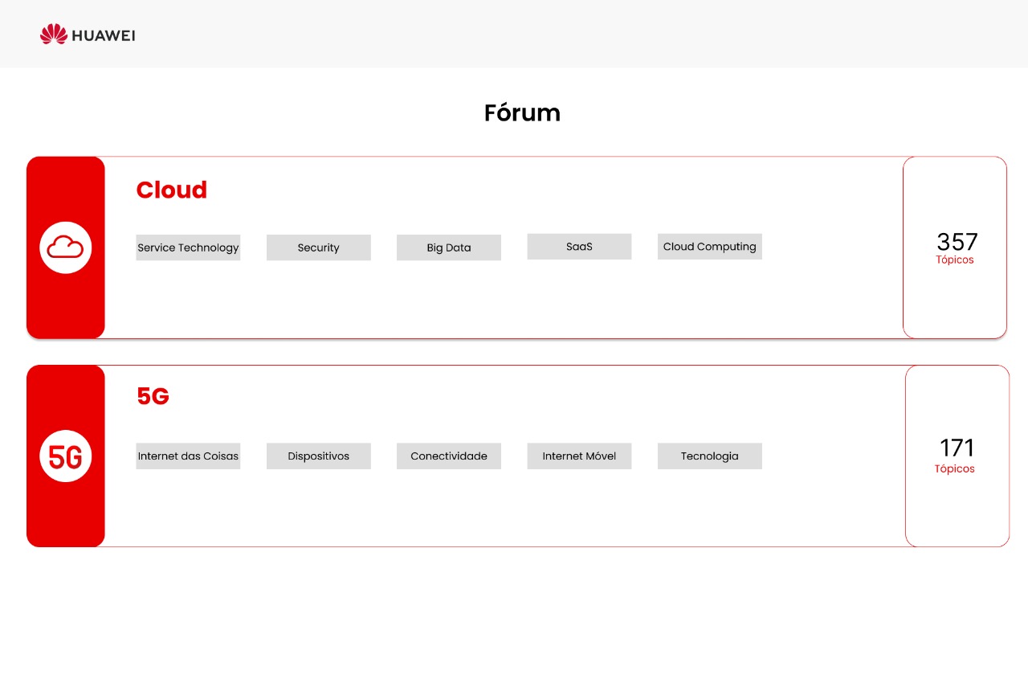Select the SaaS tag
The width and height of the screenshot is (1028, 687).
(x=579, y=247)
